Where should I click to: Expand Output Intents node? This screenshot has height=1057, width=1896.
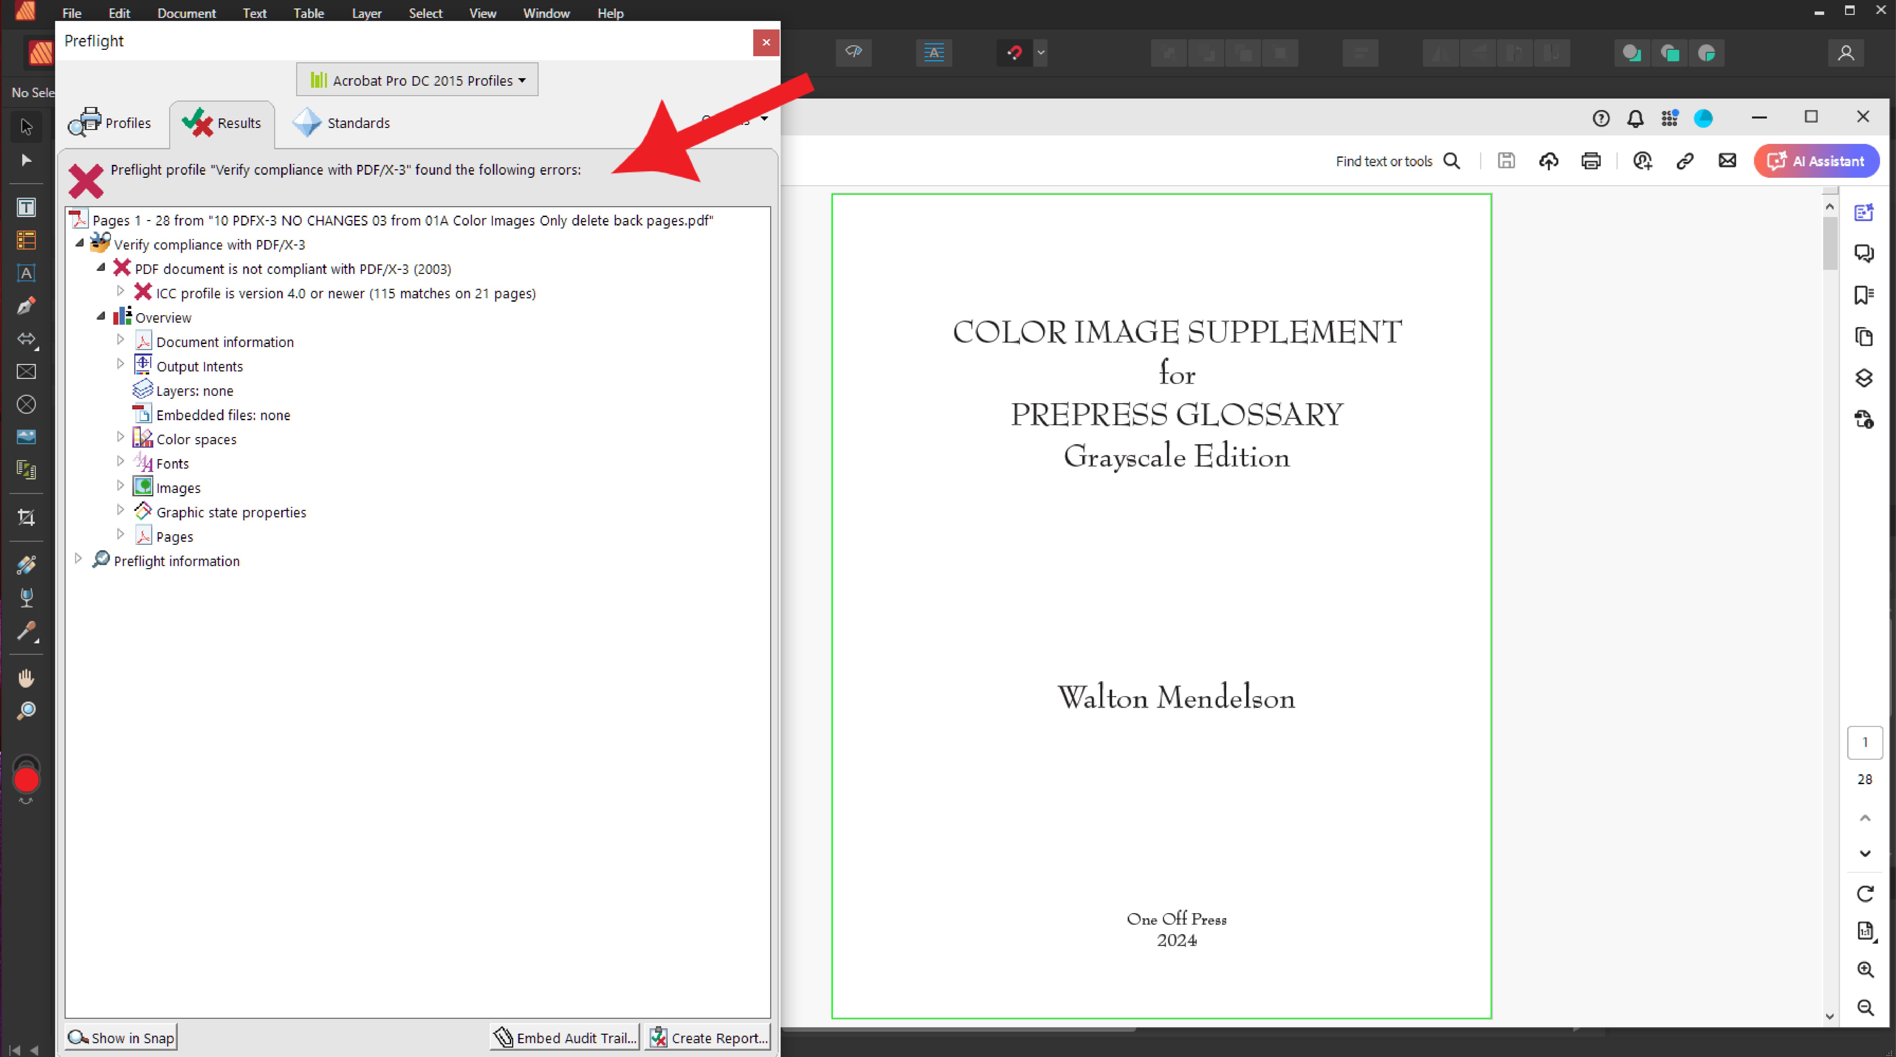coord(121,364)
